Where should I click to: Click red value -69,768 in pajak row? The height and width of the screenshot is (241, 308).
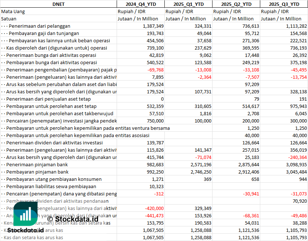[156, 70]
